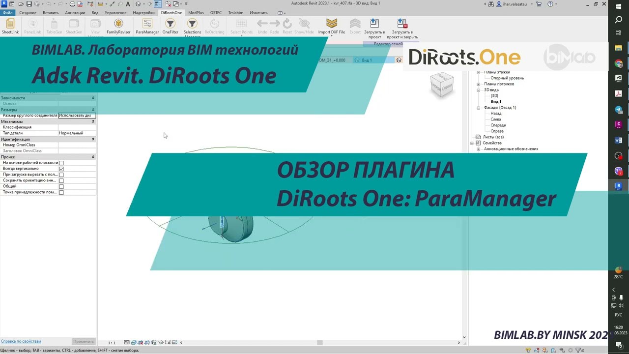The width and height of the screenshot is (629, 354).
Task: Open Selections Manager tool
Action: (192, 27)
